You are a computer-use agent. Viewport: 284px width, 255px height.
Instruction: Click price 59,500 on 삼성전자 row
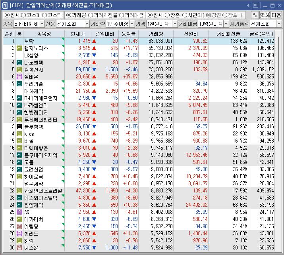[83, 70]
